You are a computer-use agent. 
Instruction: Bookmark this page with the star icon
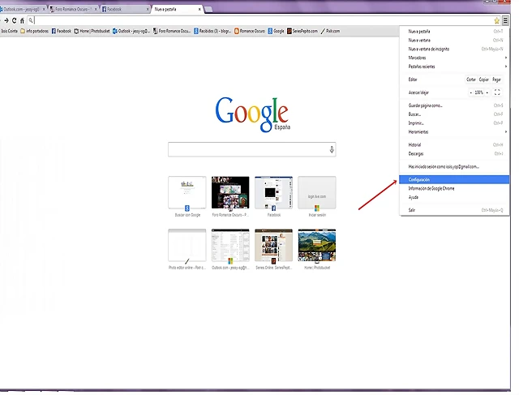496,21
